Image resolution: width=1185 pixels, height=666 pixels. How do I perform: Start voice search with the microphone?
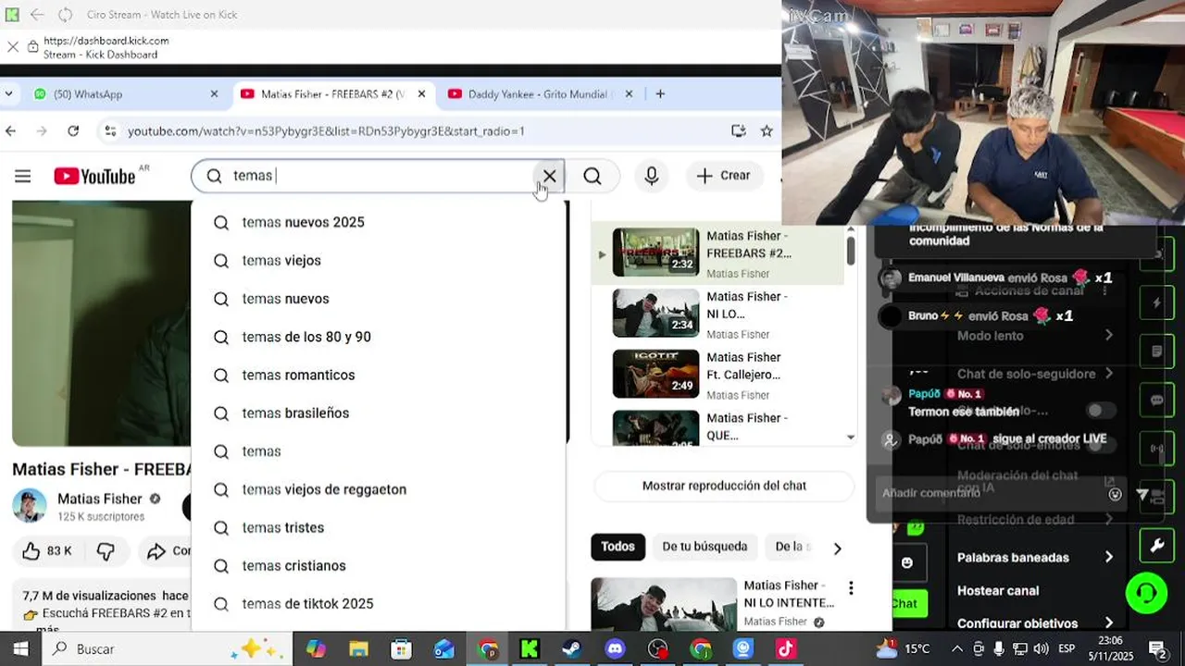tap(652, 176)
